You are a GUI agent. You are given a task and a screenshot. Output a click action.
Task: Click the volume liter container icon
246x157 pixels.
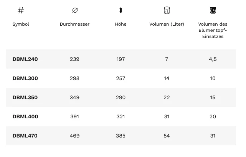167,10
